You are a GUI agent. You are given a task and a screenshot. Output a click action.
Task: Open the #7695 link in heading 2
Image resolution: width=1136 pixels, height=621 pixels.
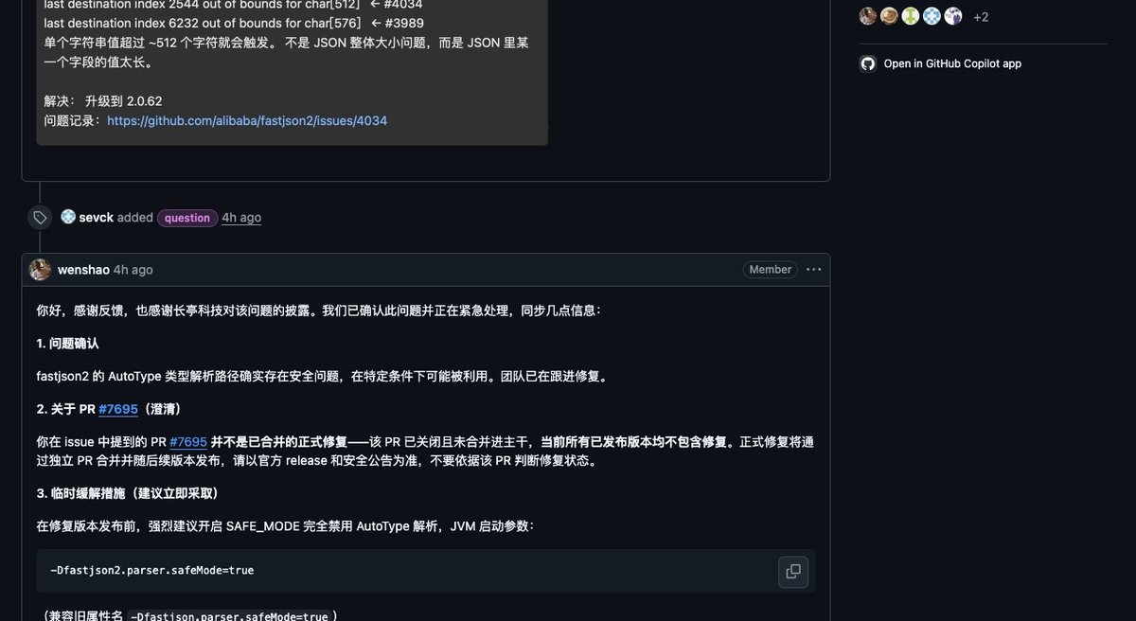118,409
